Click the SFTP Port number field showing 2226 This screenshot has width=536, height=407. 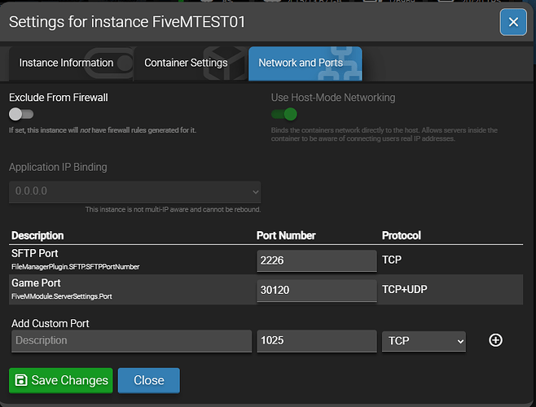(316, 260)
